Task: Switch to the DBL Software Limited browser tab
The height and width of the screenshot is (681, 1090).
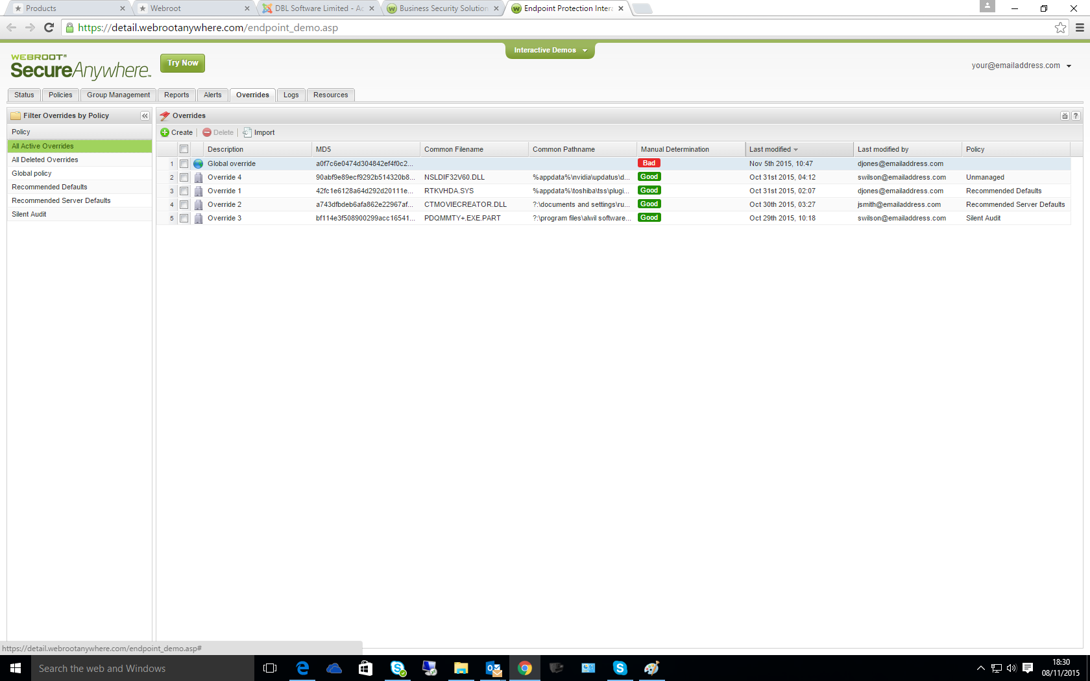Action: (x=319, y=8)
